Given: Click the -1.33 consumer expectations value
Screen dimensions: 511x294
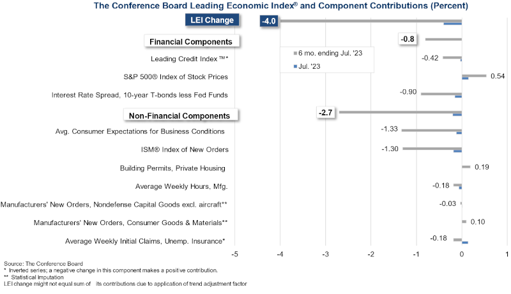Looking at the screenshot, I should pos(389,129).
